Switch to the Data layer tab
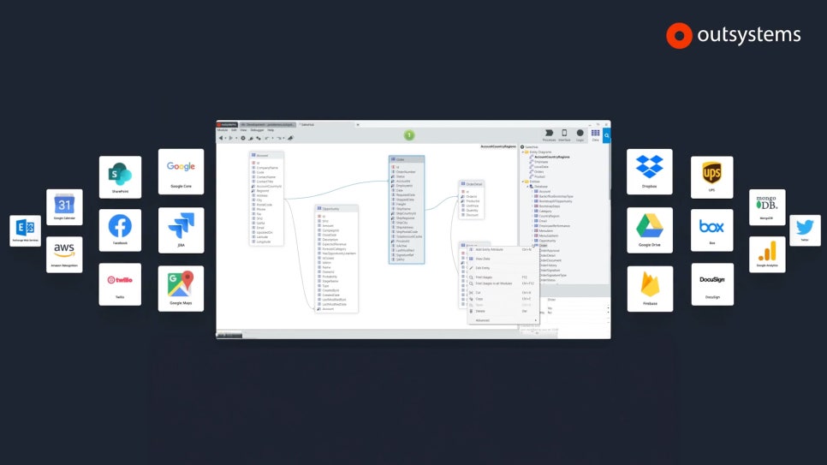This screenshot has height=465, width=827. click(596, 135)
